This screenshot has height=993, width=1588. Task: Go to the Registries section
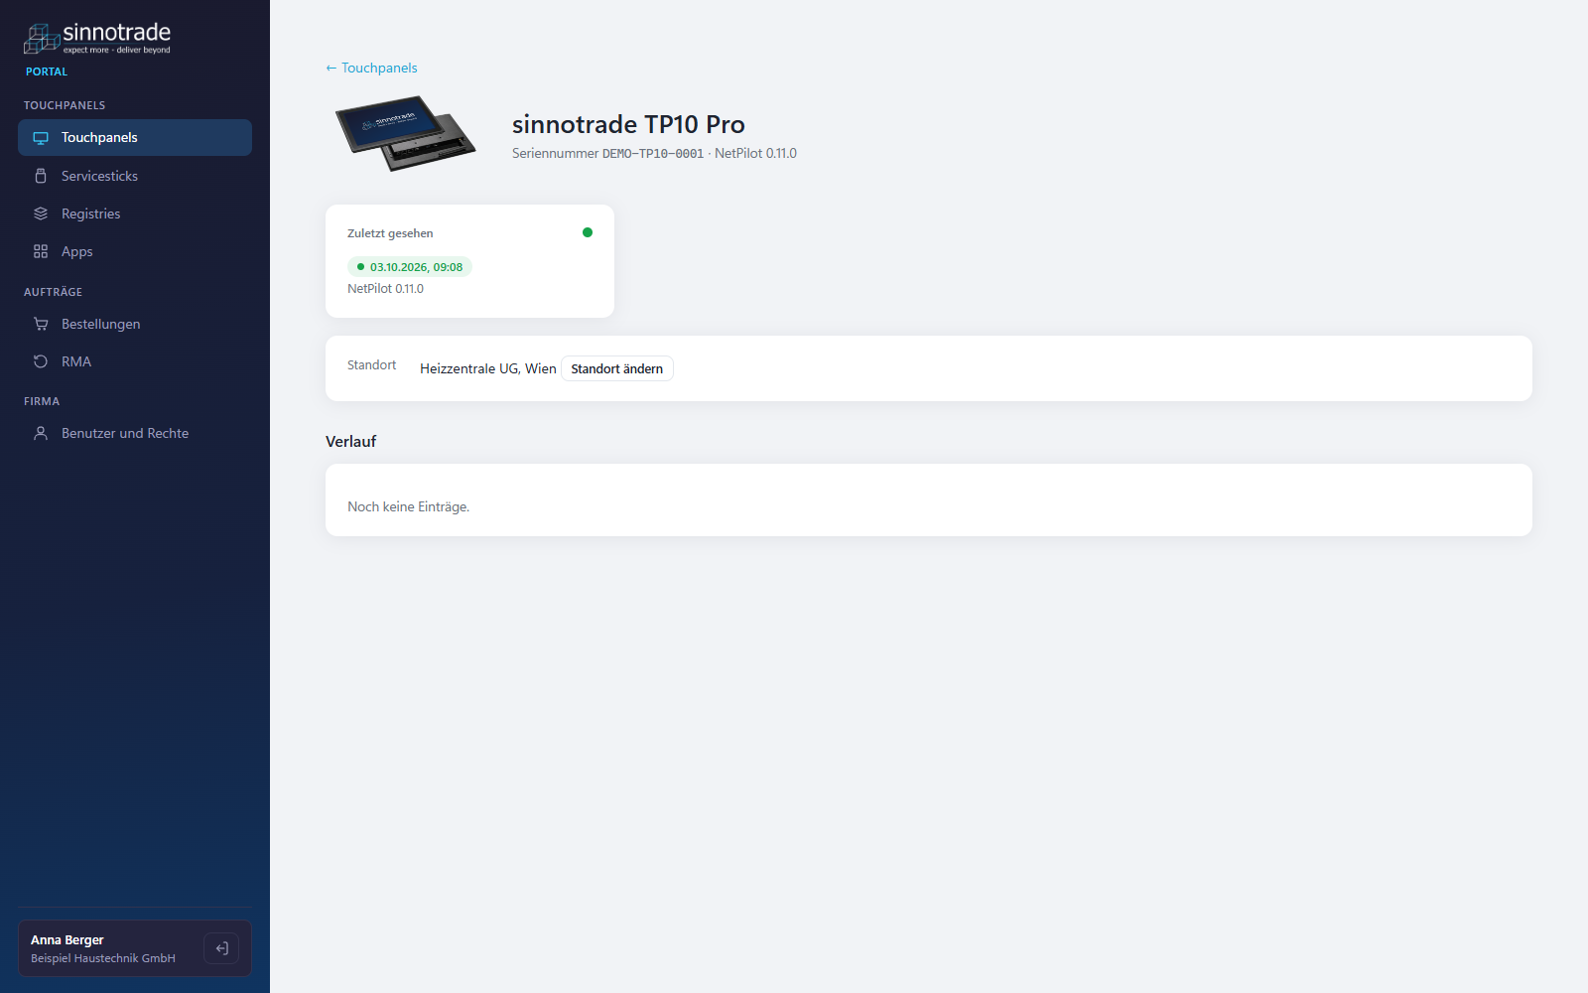pyautogui.click(x=135, y=213)
